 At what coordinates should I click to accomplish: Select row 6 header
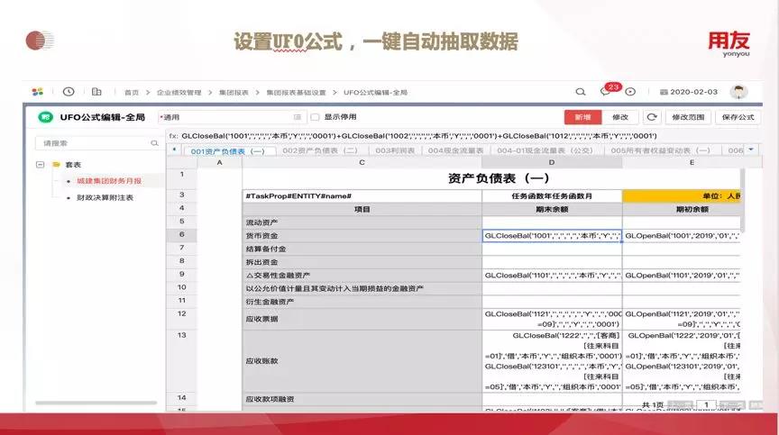click(x=182, y=235)
